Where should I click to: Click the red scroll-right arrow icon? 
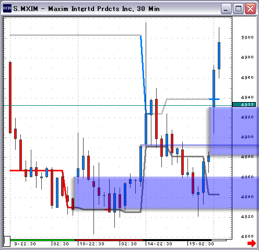pyautogui.click(x=252, y=243)
